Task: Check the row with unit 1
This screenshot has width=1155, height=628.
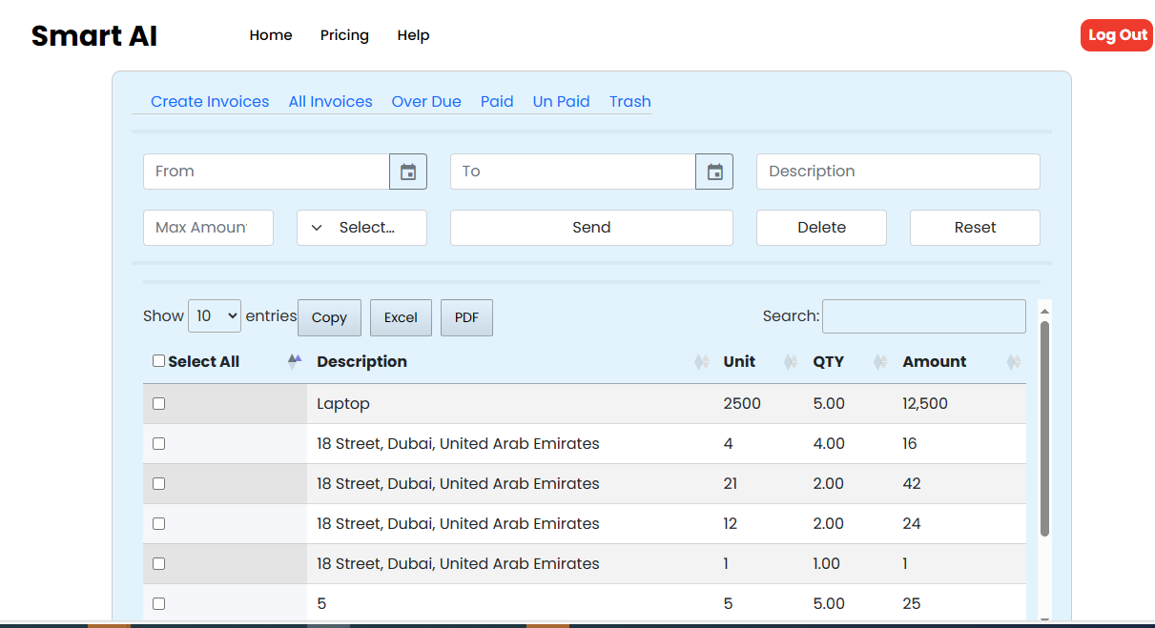Action: (158, 564)
